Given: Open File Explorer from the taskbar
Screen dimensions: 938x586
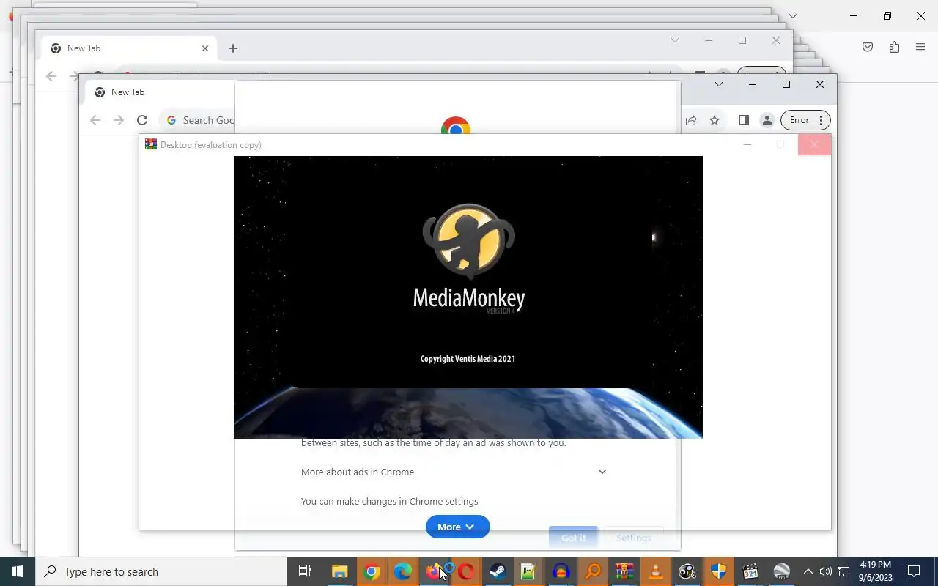Looking at the screenshot, I should pyautogui.click(x=339, y=571).
